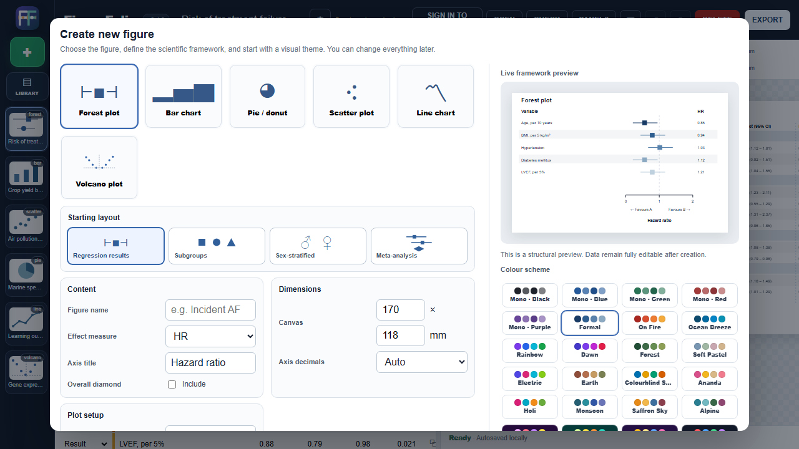Pick the Colourblind Safe colour scheme

click(x=650, y=379)
